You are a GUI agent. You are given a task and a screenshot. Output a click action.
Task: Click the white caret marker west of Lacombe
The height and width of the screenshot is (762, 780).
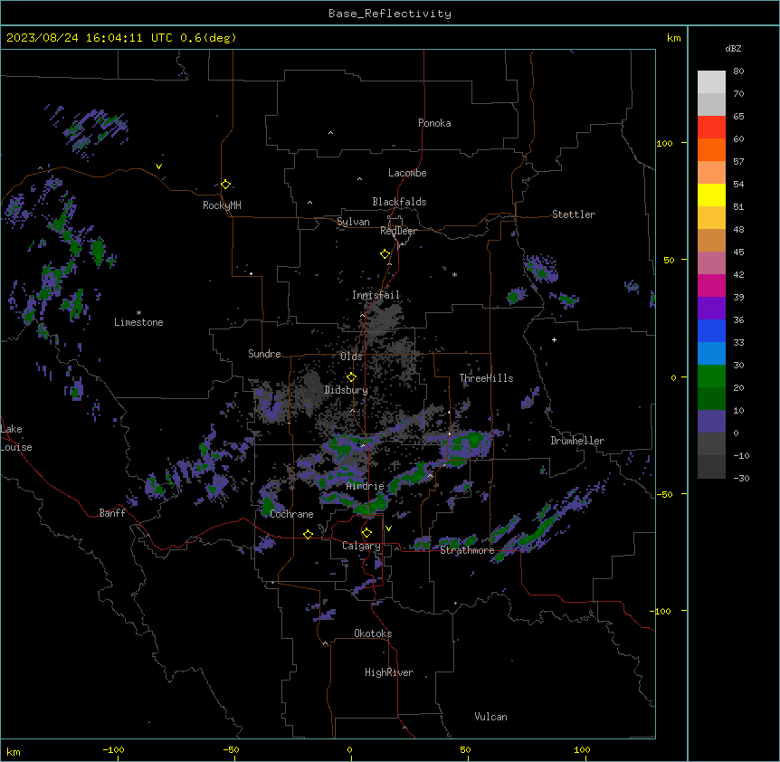coord(359,178)
